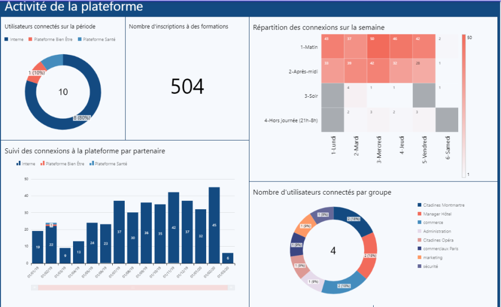Click heatmap cell Après-midi Lundi showing 33
Screen dimensions: 501x307
coord(332,71)
